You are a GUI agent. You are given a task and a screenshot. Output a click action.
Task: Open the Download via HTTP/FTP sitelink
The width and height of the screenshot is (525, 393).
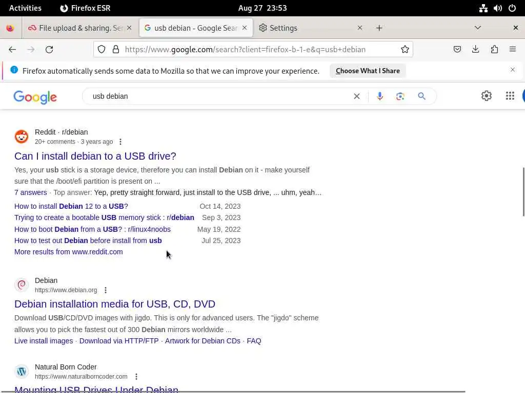[x=119, y=341]
